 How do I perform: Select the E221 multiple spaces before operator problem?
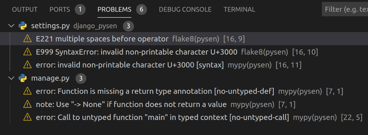184,39
